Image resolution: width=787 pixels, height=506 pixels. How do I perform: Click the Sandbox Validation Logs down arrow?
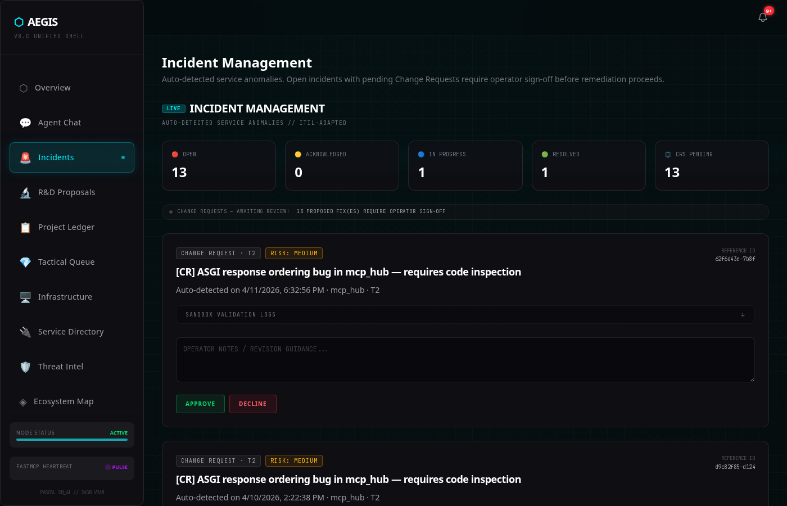(x=743, y=314)
